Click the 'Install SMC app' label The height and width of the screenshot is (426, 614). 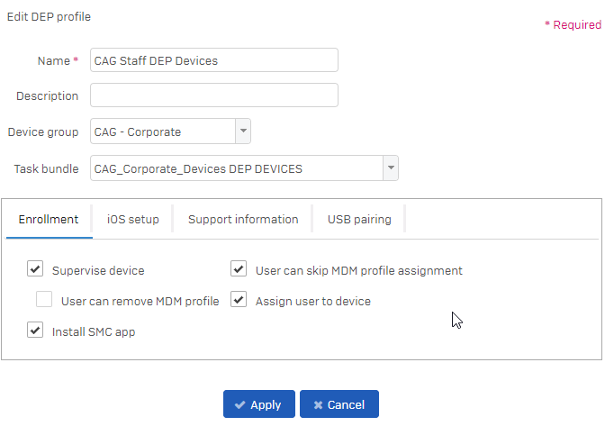pyautogui.click(x=94, y=332)
